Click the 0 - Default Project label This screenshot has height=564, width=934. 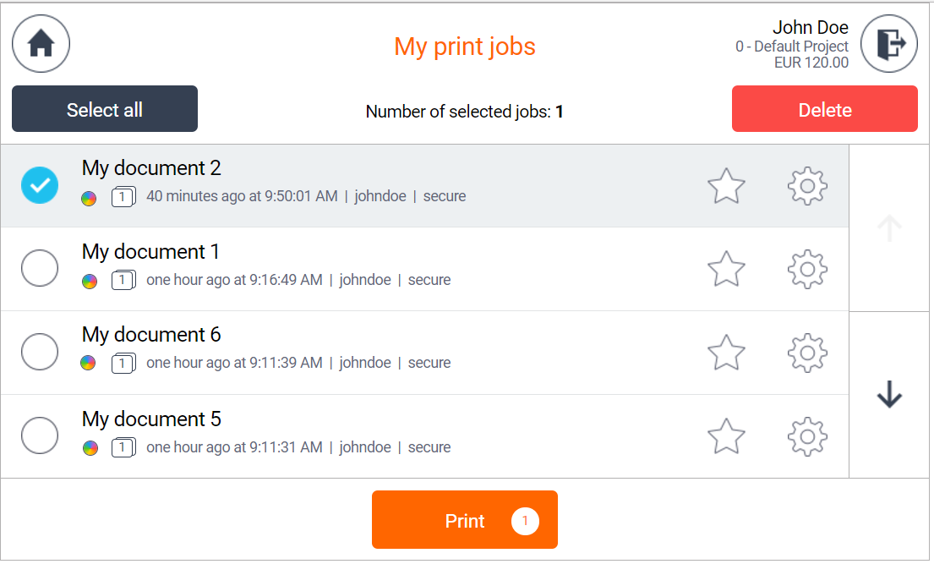[x=792, y=46]
